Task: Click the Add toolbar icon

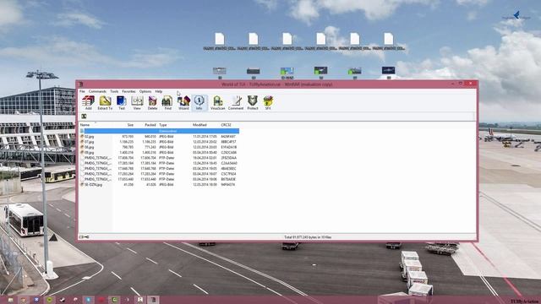Action: pyautogui.click(x=88, y=103)
